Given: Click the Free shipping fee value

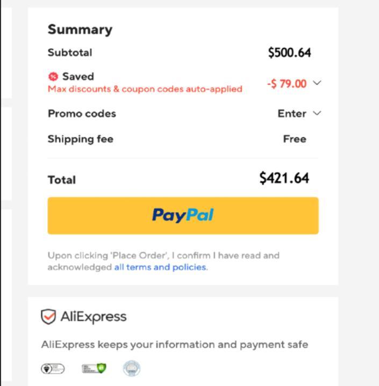Looking at the screenshot, I should 295,139.
